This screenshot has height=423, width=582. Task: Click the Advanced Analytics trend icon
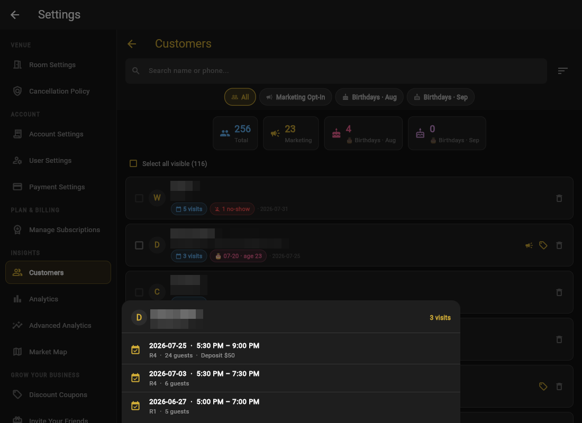click(17, 325)
